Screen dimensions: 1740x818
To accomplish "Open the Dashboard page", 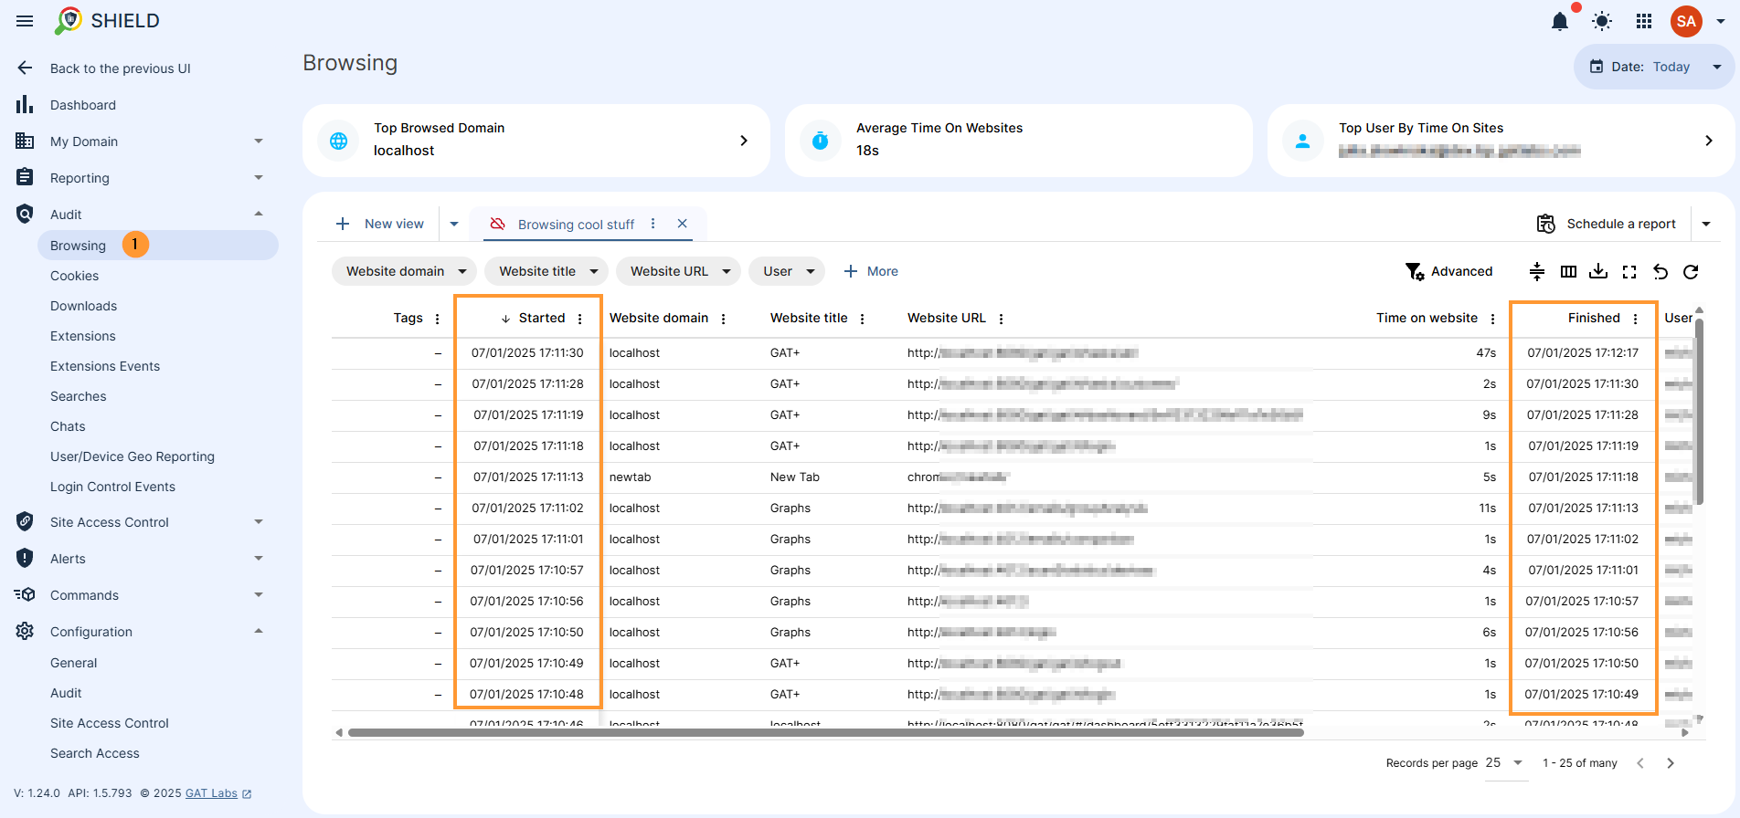I will coord(82,105).
